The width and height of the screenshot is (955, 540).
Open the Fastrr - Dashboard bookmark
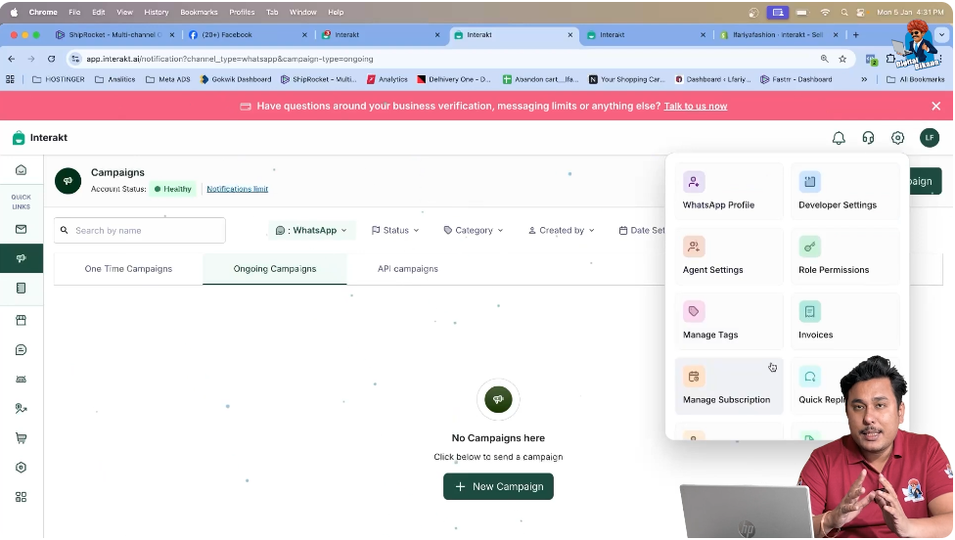[x=796, y=79]
